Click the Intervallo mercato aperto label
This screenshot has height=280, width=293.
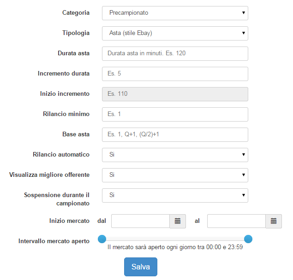coord(54,241)
